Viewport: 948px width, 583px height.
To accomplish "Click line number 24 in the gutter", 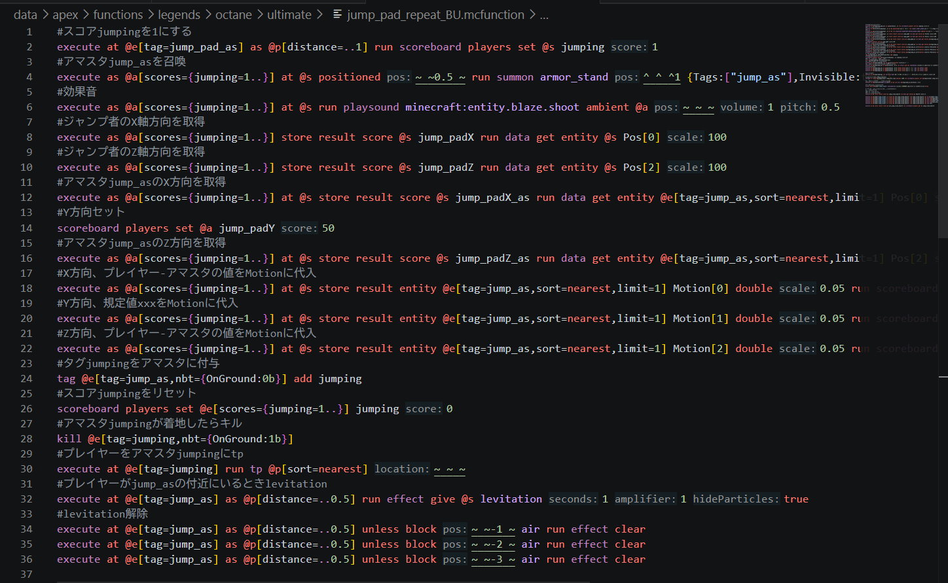I will (x=26, y=379).
